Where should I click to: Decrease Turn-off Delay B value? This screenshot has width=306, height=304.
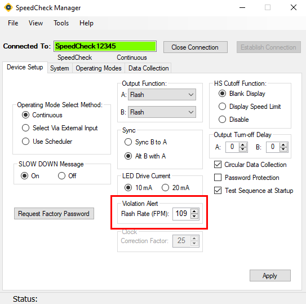(x=283, y=149)
